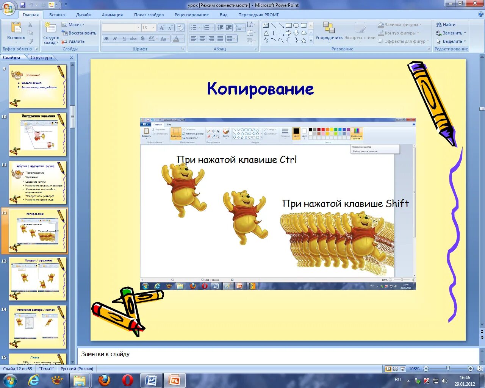Toggle strikethrough abc formatting

[133, 39]
